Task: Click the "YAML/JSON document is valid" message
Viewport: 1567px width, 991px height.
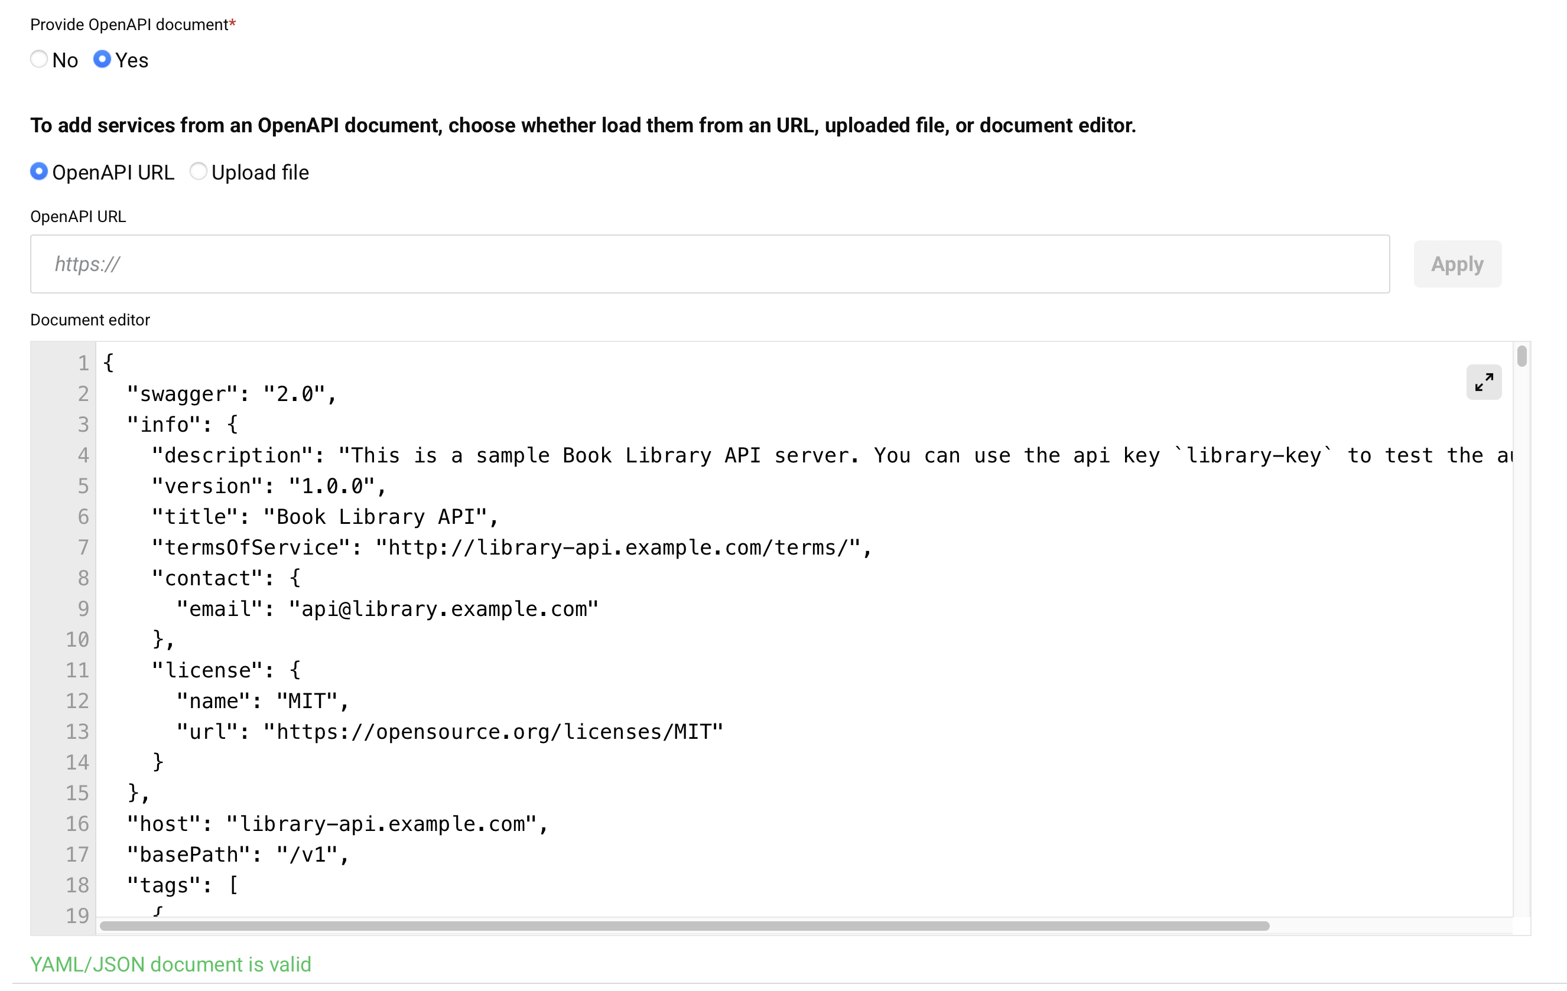Action: click(x=171, y=964)
